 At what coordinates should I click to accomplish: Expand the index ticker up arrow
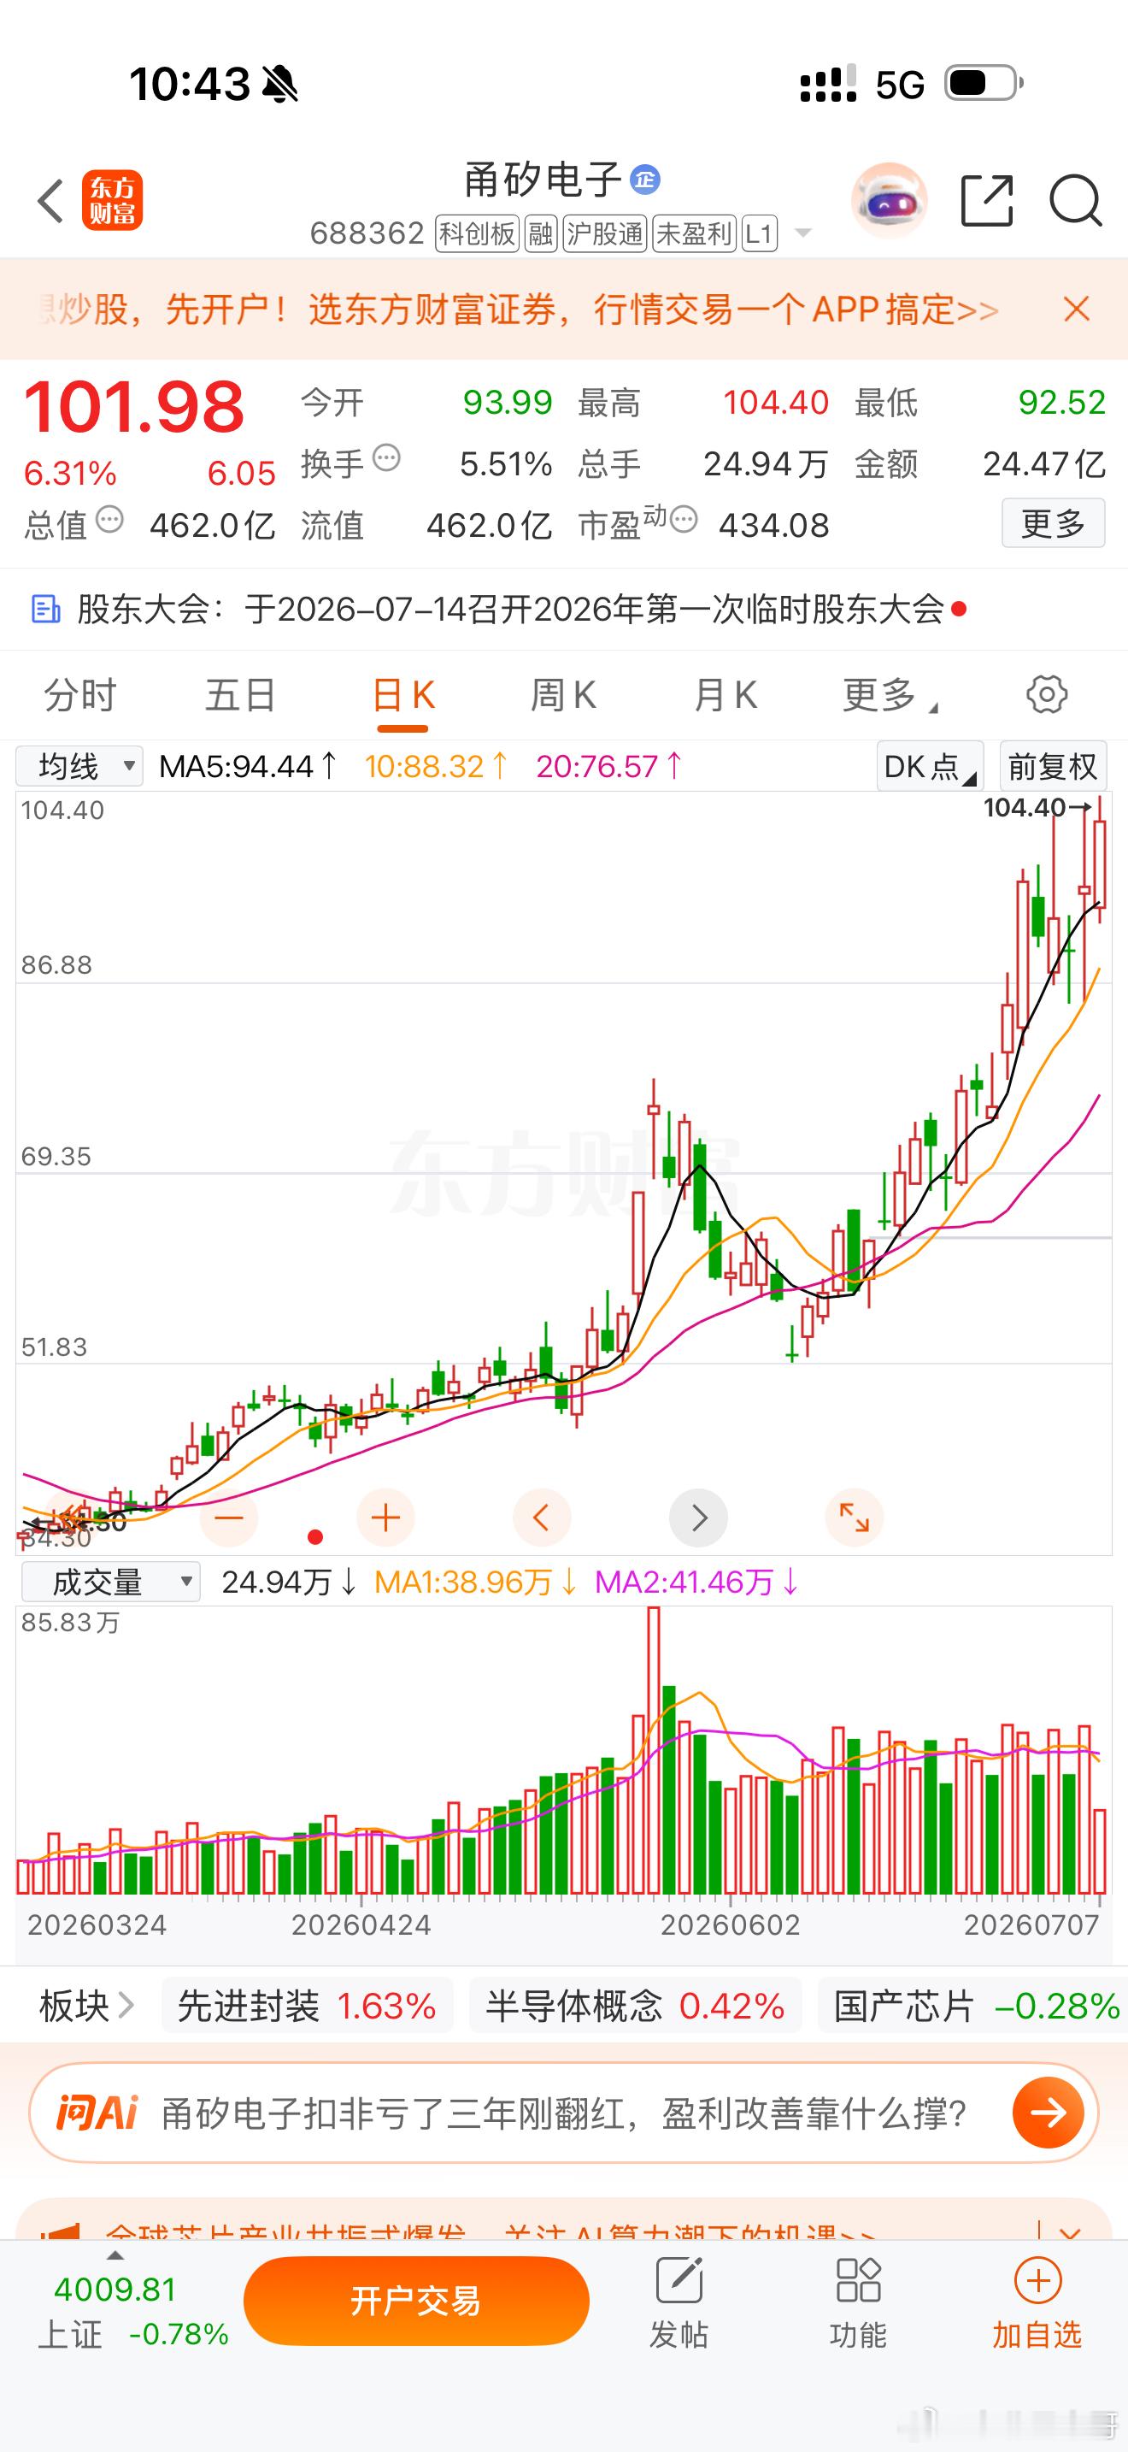pyautogui.click(x=115, y=2256)
